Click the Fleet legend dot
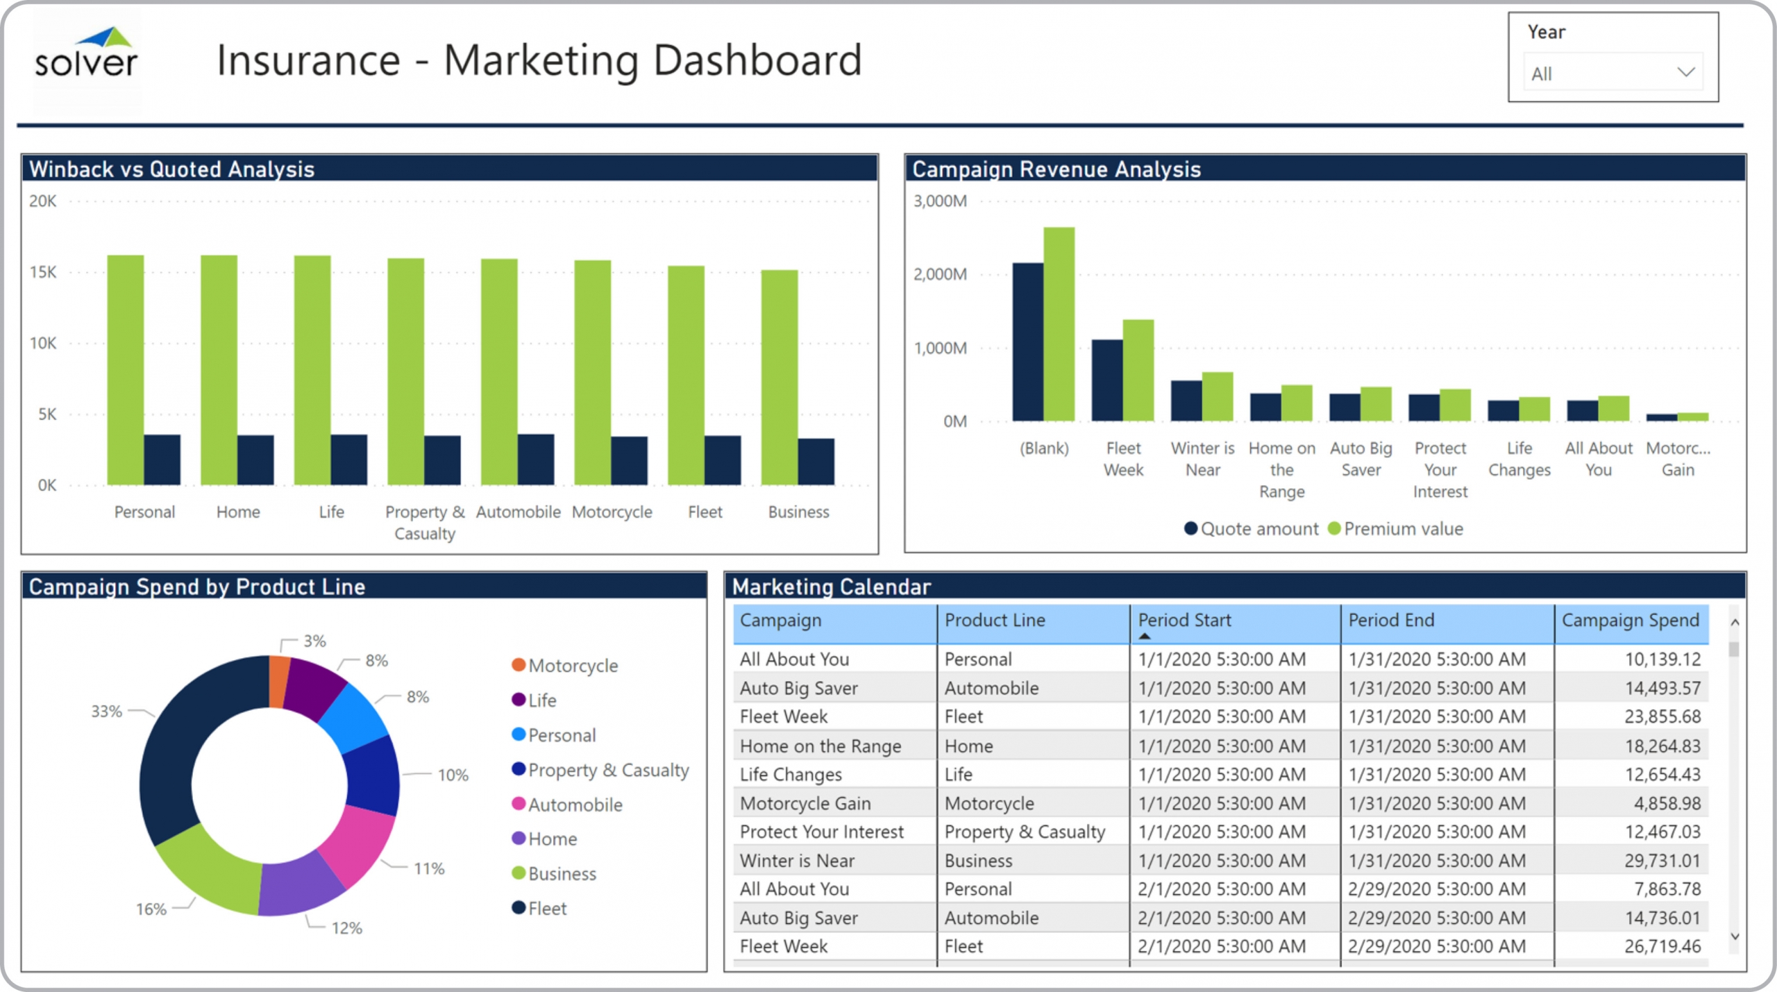 tap(518, 908)
